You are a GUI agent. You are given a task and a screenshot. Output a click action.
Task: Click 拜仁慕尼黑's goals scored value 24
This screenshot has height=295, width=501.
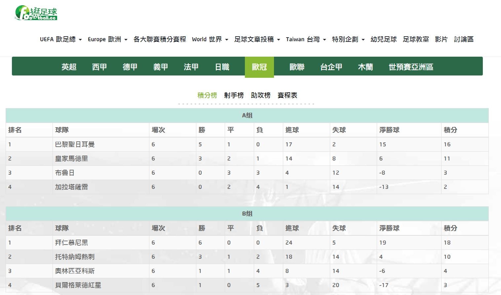click(289, 243)
